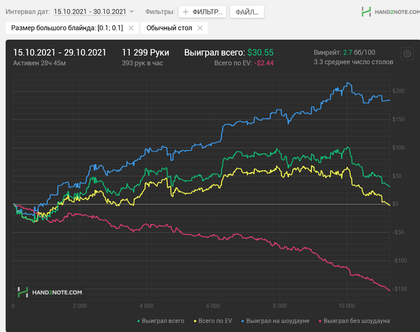
Task: Click the $100 y-axis label
Action: (398, 148)
